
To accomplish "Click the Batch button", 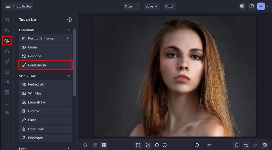I will click(x=170, y=6).
